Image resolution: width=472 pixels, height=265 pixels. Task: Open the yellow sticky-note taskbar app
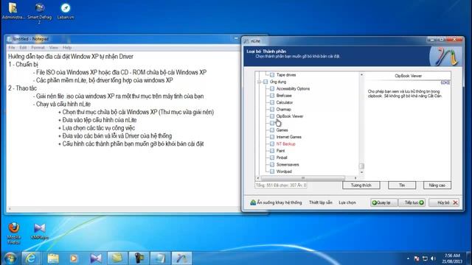117,258
